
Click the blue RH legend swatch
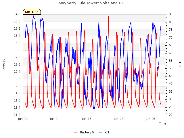click(101, 133)
